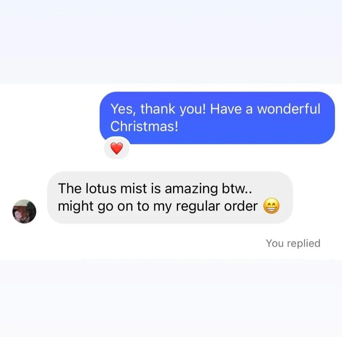The width and height of the screenshot is (342, 337).
Task: Tap the "You replied" label
Action: point(293,243)
